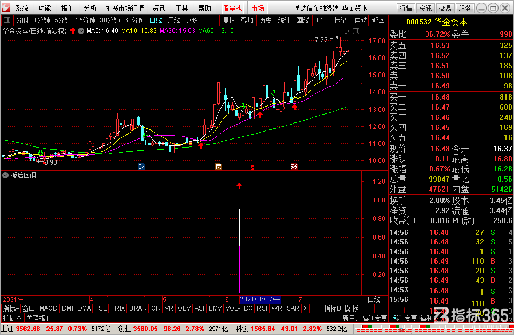Open the 画线 drawing tools
Screen dimensions: 514x335
click(303, 21)
